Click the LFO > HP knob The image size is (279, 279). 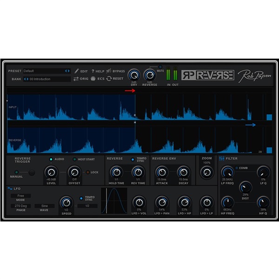click(185, 202)
